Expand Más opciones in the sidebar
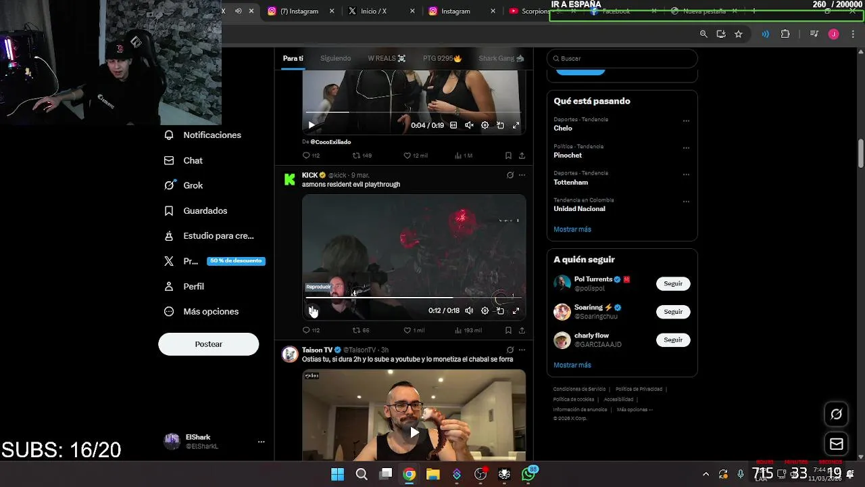This screenshot has height=487, width=865. coord(201,312)
